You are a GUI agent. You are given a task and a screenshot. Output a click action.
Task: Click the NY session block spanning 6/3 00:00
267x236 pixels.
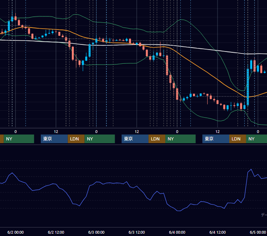coord(100,139)
